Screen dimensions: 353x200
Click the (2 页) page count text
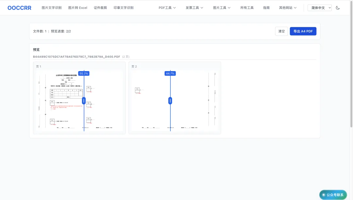tap(126, 57)
